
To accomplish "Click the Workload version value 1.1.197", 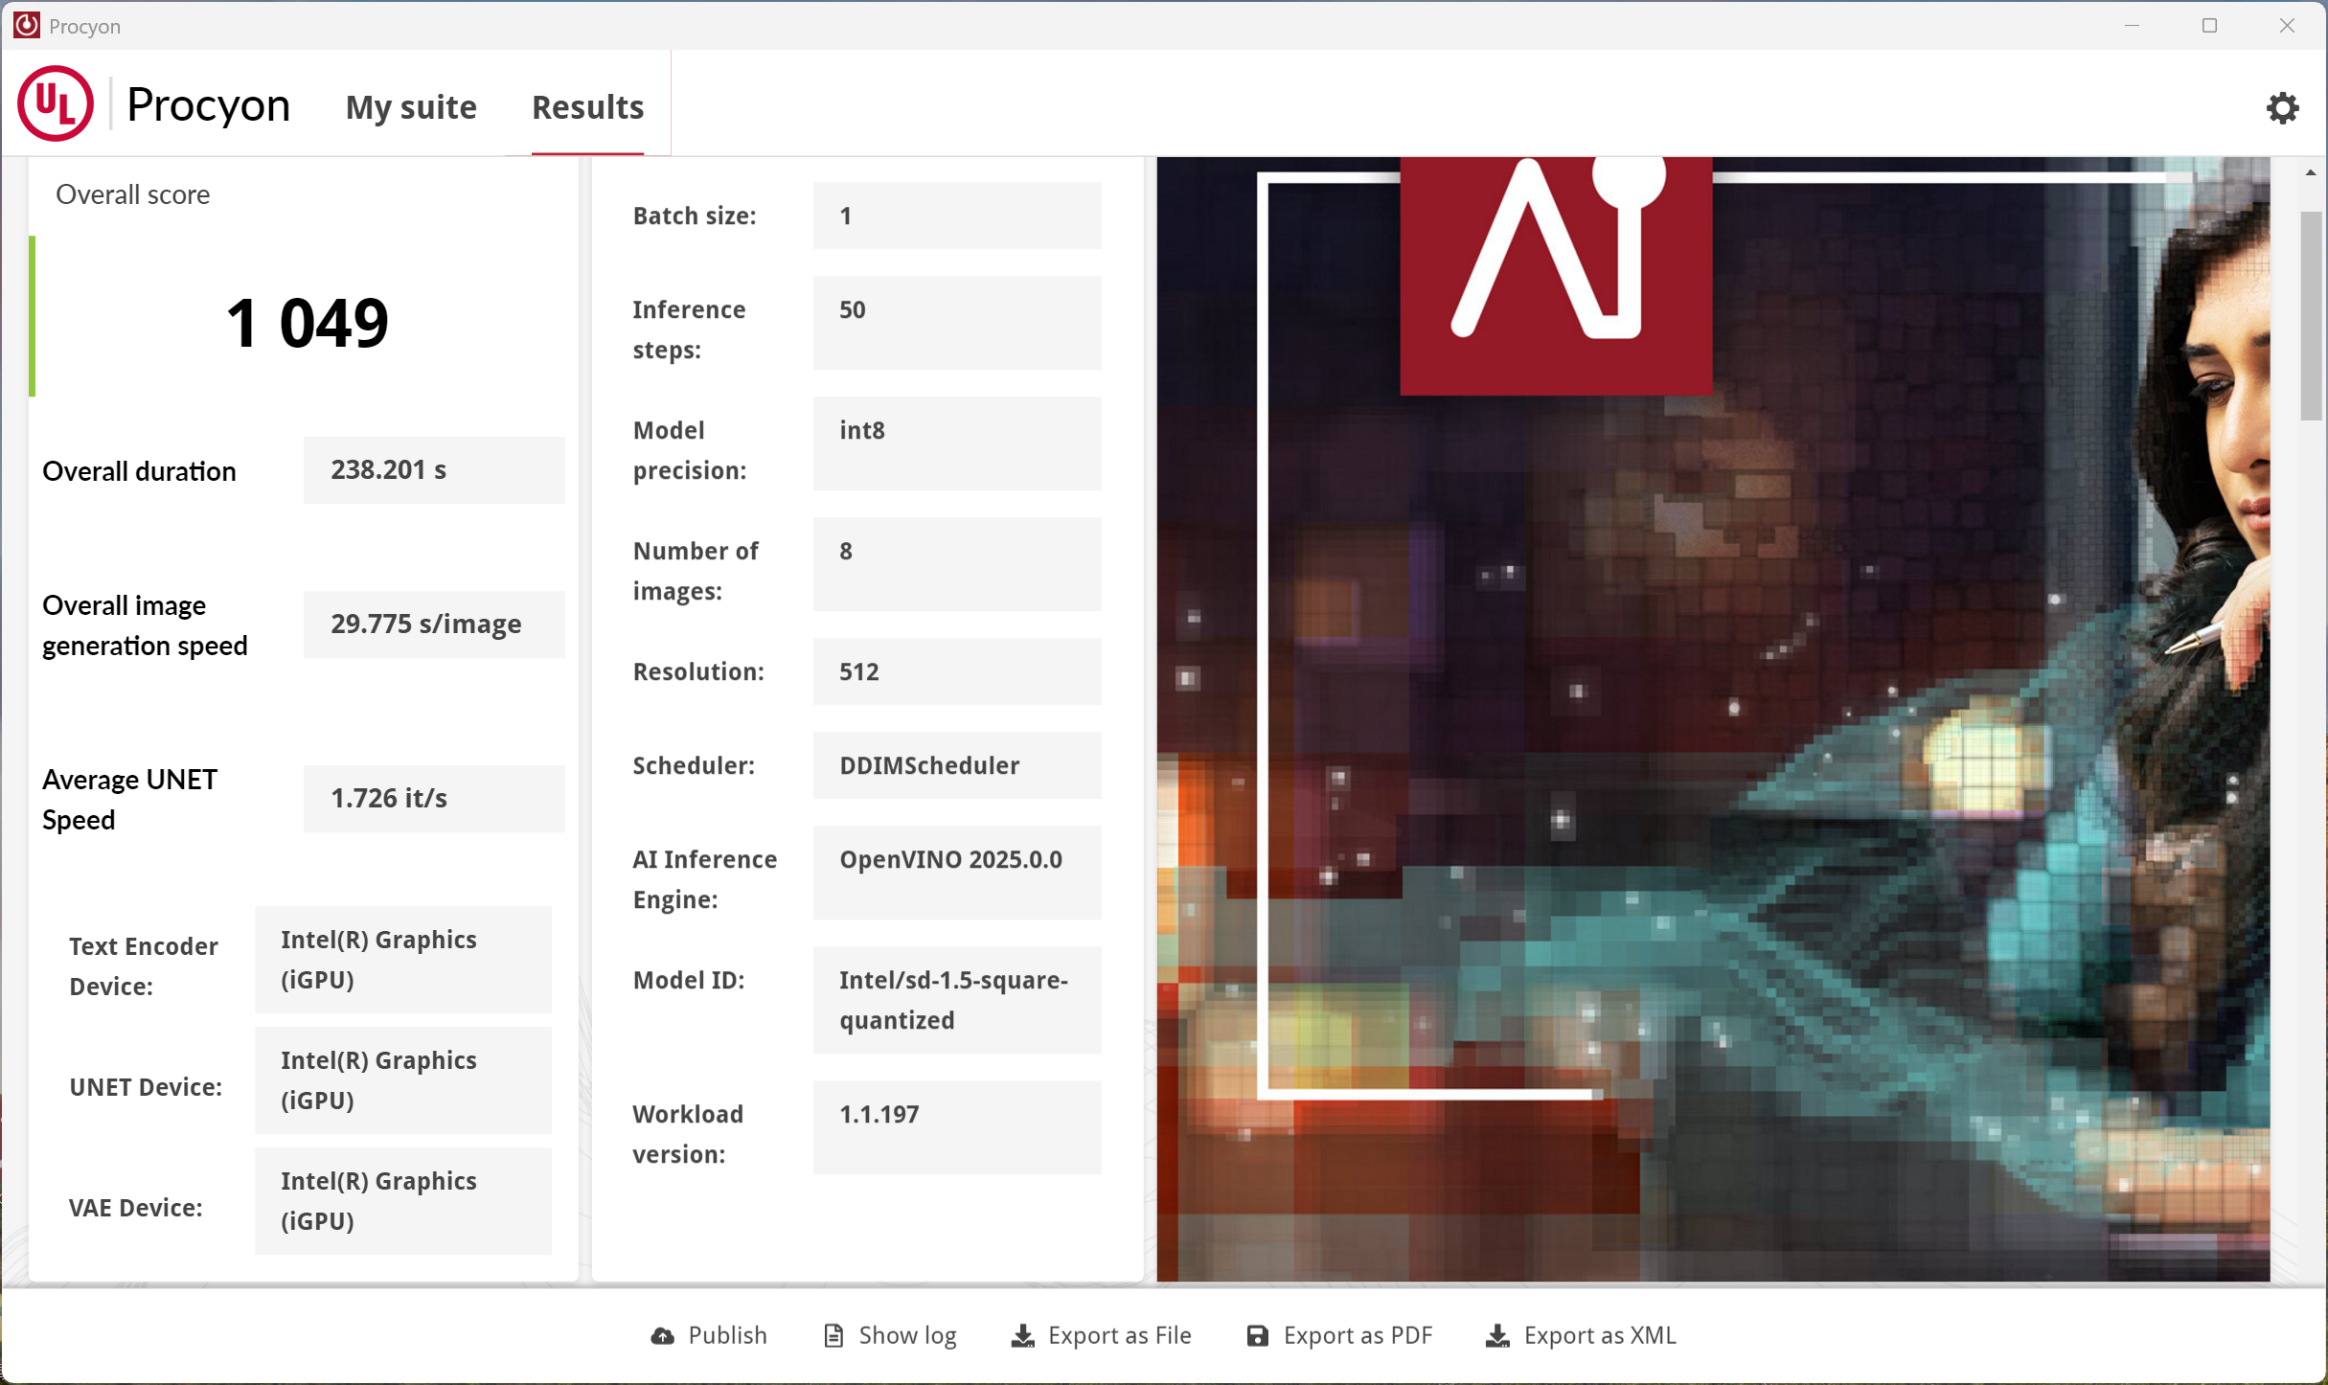I will [x=957, y=1127].
